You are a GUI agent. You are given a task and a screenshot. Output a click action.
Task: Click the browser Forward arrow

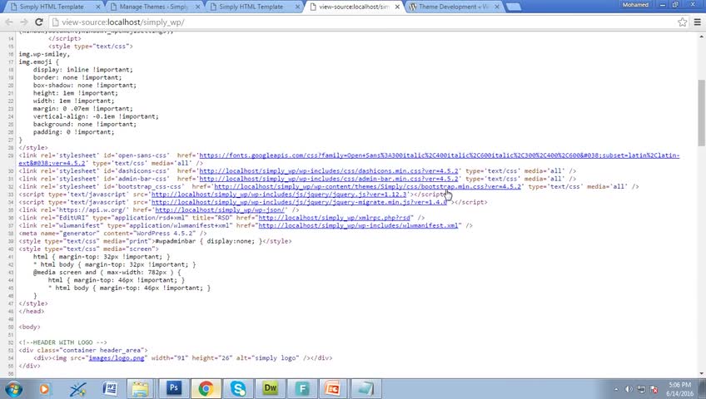click(x=24, y=22)
